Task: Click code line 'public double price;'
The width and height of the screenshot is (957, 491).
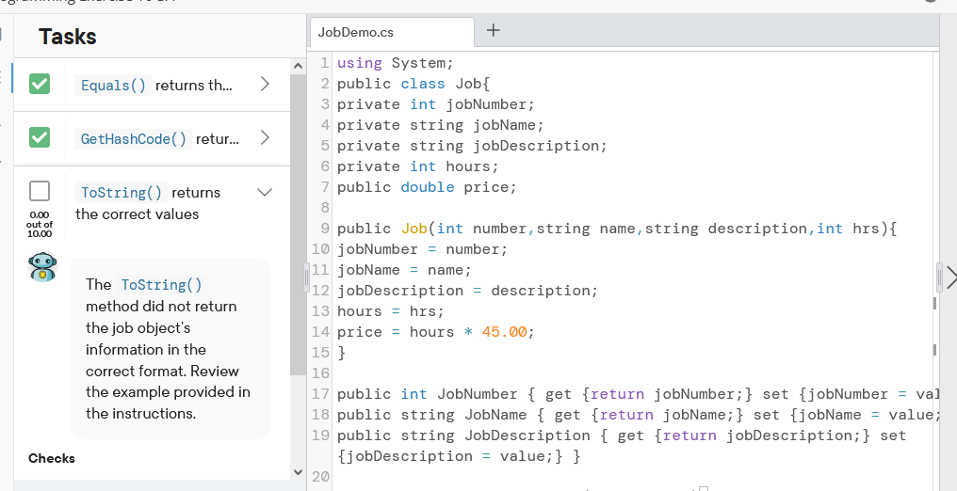Action: coord(428,187)
